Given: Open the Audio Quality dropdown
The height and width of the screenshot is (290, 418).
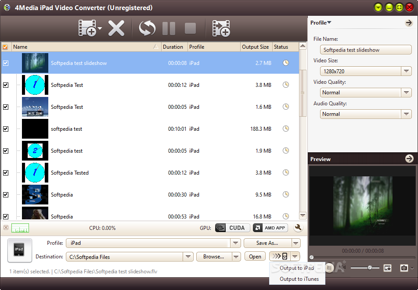Looking at the screenshot, I should click(406, 114).
